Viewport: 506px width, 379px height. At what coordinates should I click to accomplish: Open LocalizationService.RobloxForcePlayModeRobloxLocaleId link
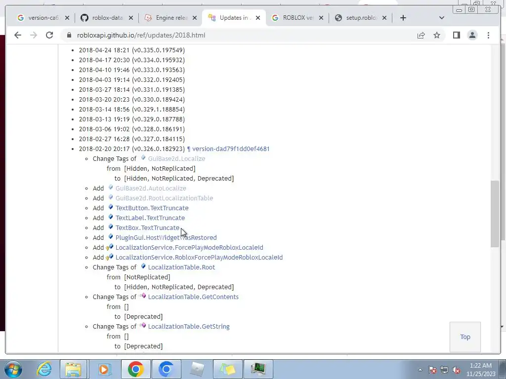199,258
